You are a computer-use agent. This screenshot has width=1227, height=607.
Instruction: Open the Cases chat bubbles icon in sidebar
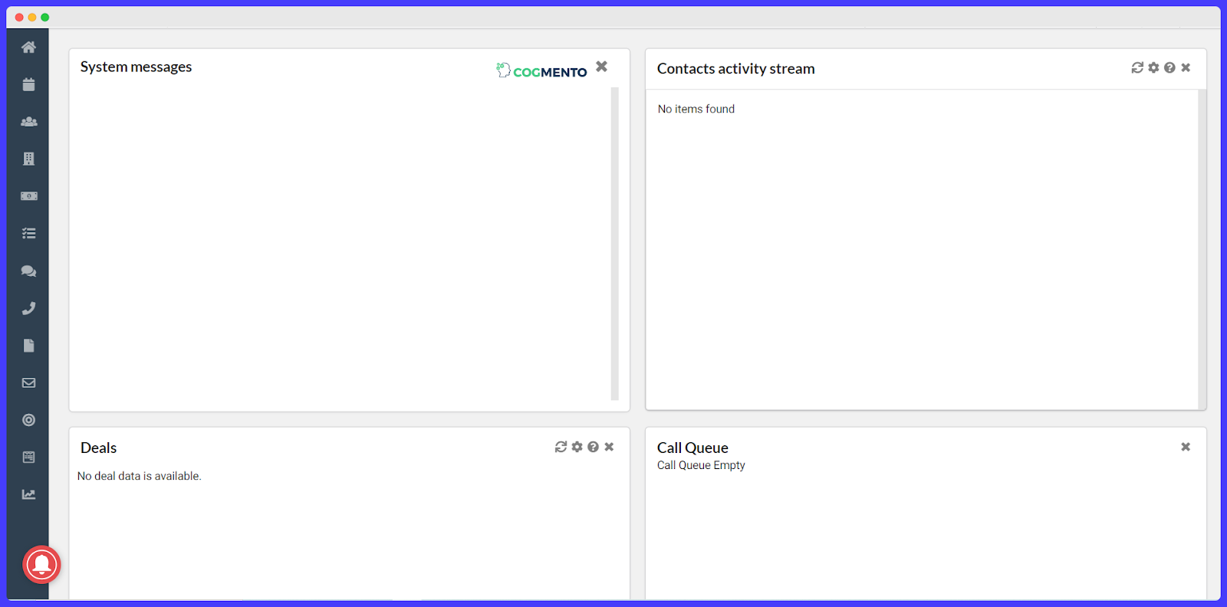click(28, 271)
